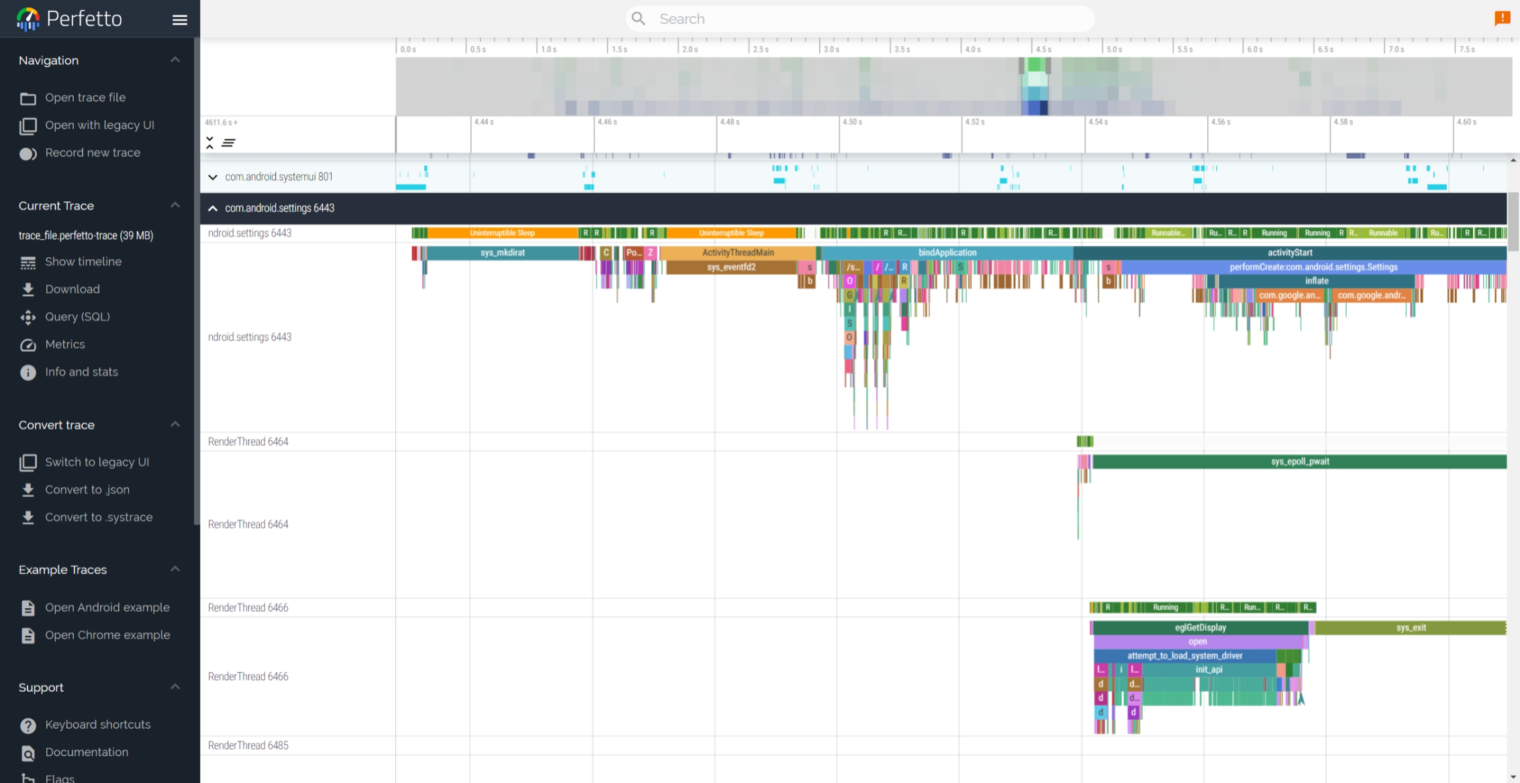Open trace file from the sidebar

point(85,97)
